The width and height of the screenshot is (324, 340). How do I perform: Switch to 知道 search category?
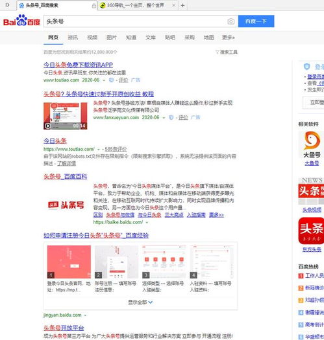tap(131, 38)
